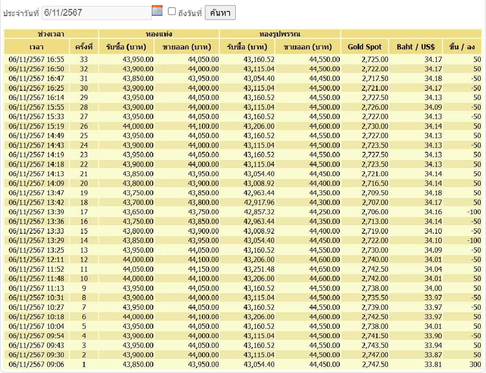Click Gold Spot value 2,743.50

coord(375,345)
